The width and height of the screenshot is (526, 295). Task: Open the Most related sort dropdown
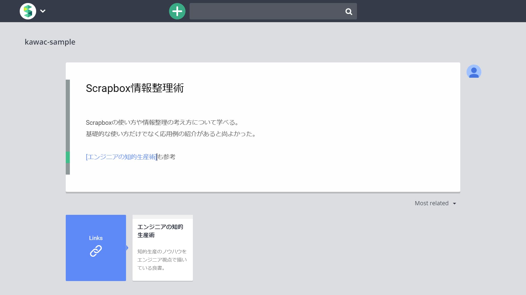pyautogui.click(x=435, y=203)
